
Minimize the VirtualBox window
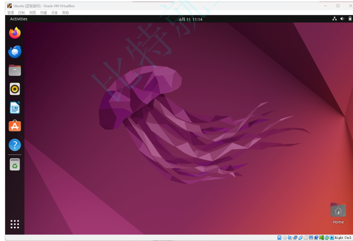point(326,6)
